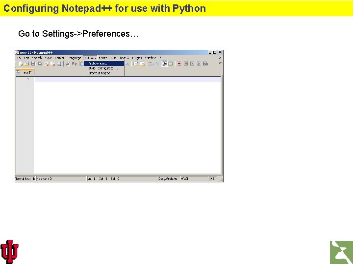Click the Open file folder icon
The width and height of the screenshot is (353, 264).
click(26, 64)
